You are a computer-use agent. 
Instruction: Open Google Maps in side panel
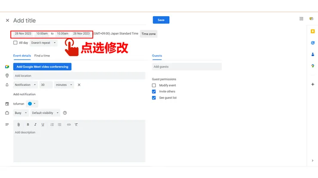pos(312,66)
